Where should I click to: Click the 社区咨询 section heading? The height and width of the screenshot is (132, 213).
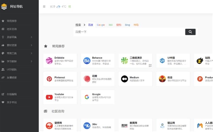(x=58, y=111)
